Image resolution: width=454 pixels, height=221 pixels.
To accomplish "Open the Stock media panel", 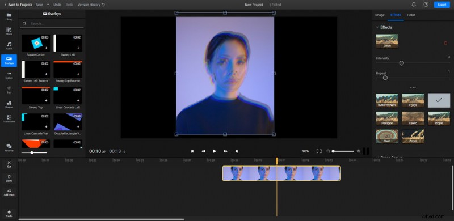I will pyautogui.click(x=9, y=31).
